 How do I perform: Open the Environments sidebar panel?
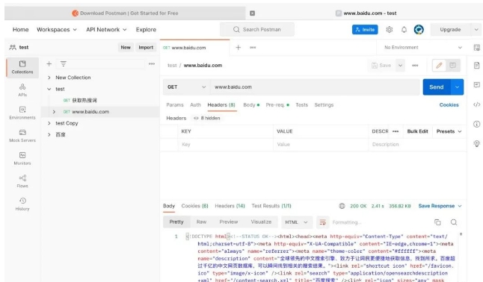coord(22,113)
